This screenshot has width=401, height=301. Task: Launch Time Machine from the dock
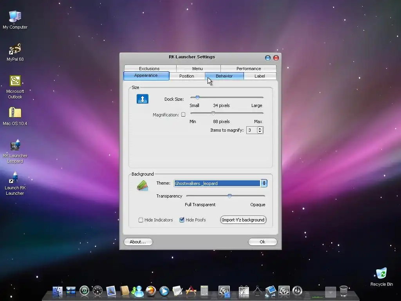85,291
